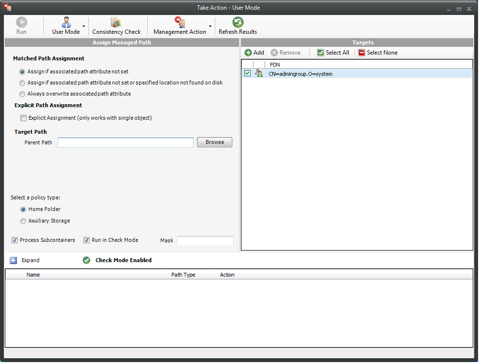Click the Browse button
Image resolution: width=480 pixels, height=364 pixels.
[214, 142]
